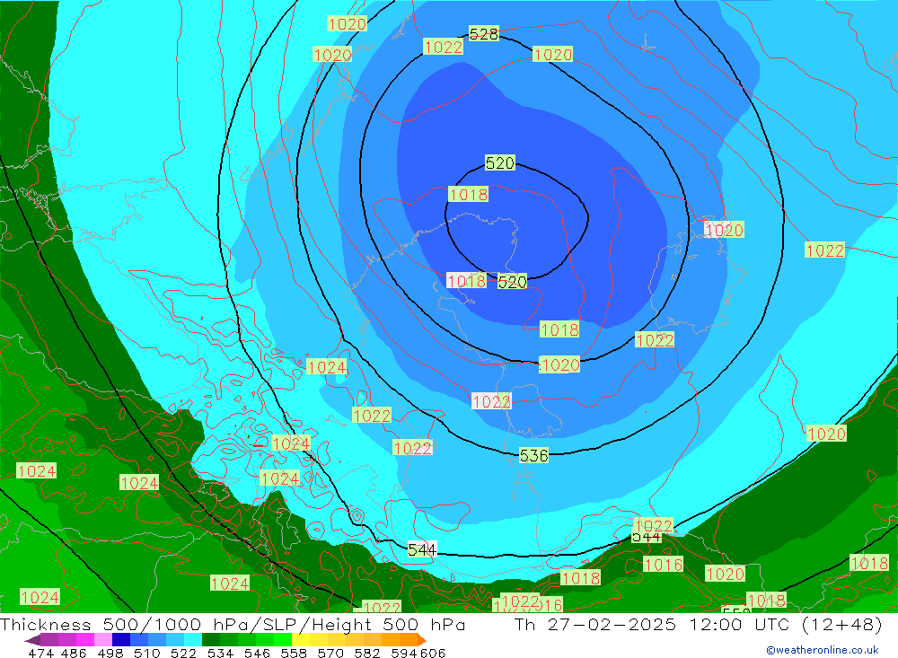The width and height of the screenshot is (898, 658).
Task: Click the 546 legend value
Action: (257, 653)
